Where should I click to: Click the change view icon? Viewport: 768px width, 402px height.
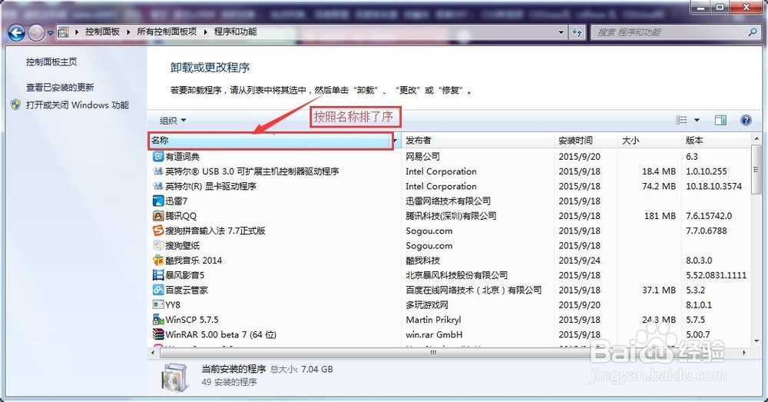pyautogui.click(x=681, y=120)
